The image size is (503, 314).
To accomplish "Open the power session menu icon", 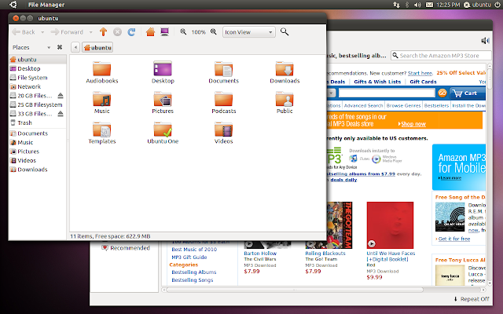I will pyautogui.click(x=497, y=5).
